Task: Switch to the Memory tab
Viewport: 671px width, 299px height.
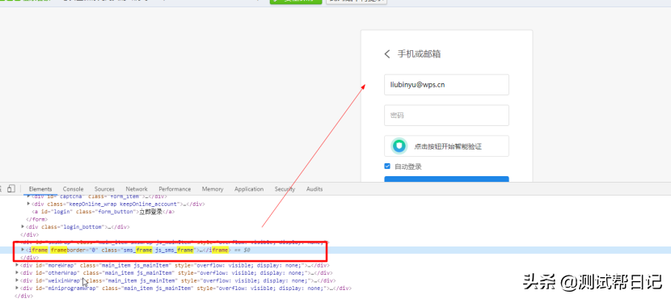Action: tap(213, 189)
